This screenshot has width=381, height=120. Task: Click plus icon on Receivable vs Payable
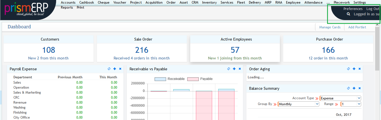coord(234,69)
